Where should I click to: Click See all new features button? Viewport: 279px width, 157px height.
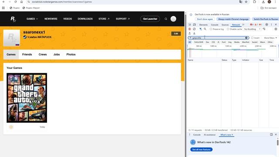201,150
